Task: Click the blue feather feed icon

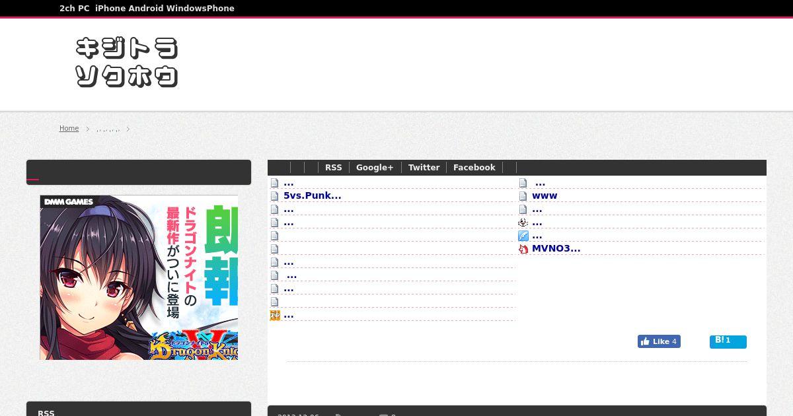Action: pos(523,236)
